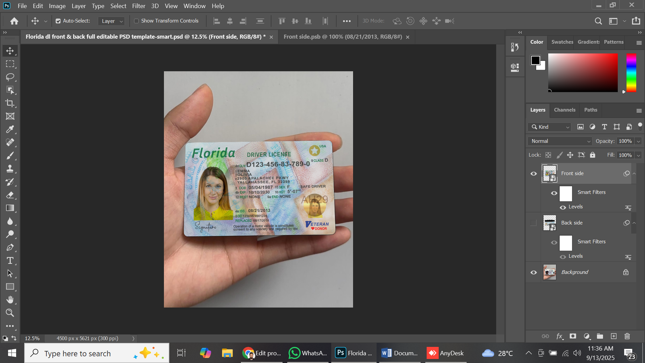Open AnyDesk from the taskbar

pyautogui.click(x=445, y=353)
